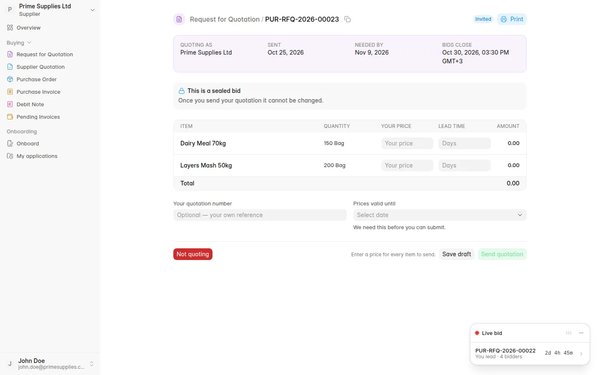Click the Send quotation button
This screenshot has height=375, width=600.
[502, 254]
